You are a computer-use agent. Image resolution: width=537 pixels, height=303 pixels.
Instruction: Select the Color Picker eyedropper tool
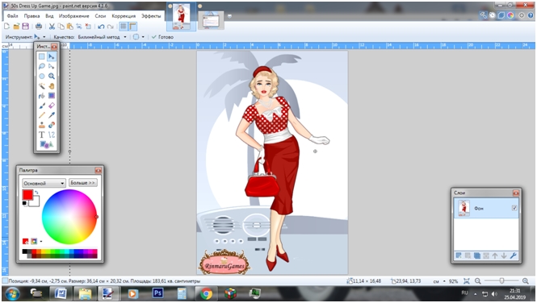pyautogui.click(x=52, y=115)
